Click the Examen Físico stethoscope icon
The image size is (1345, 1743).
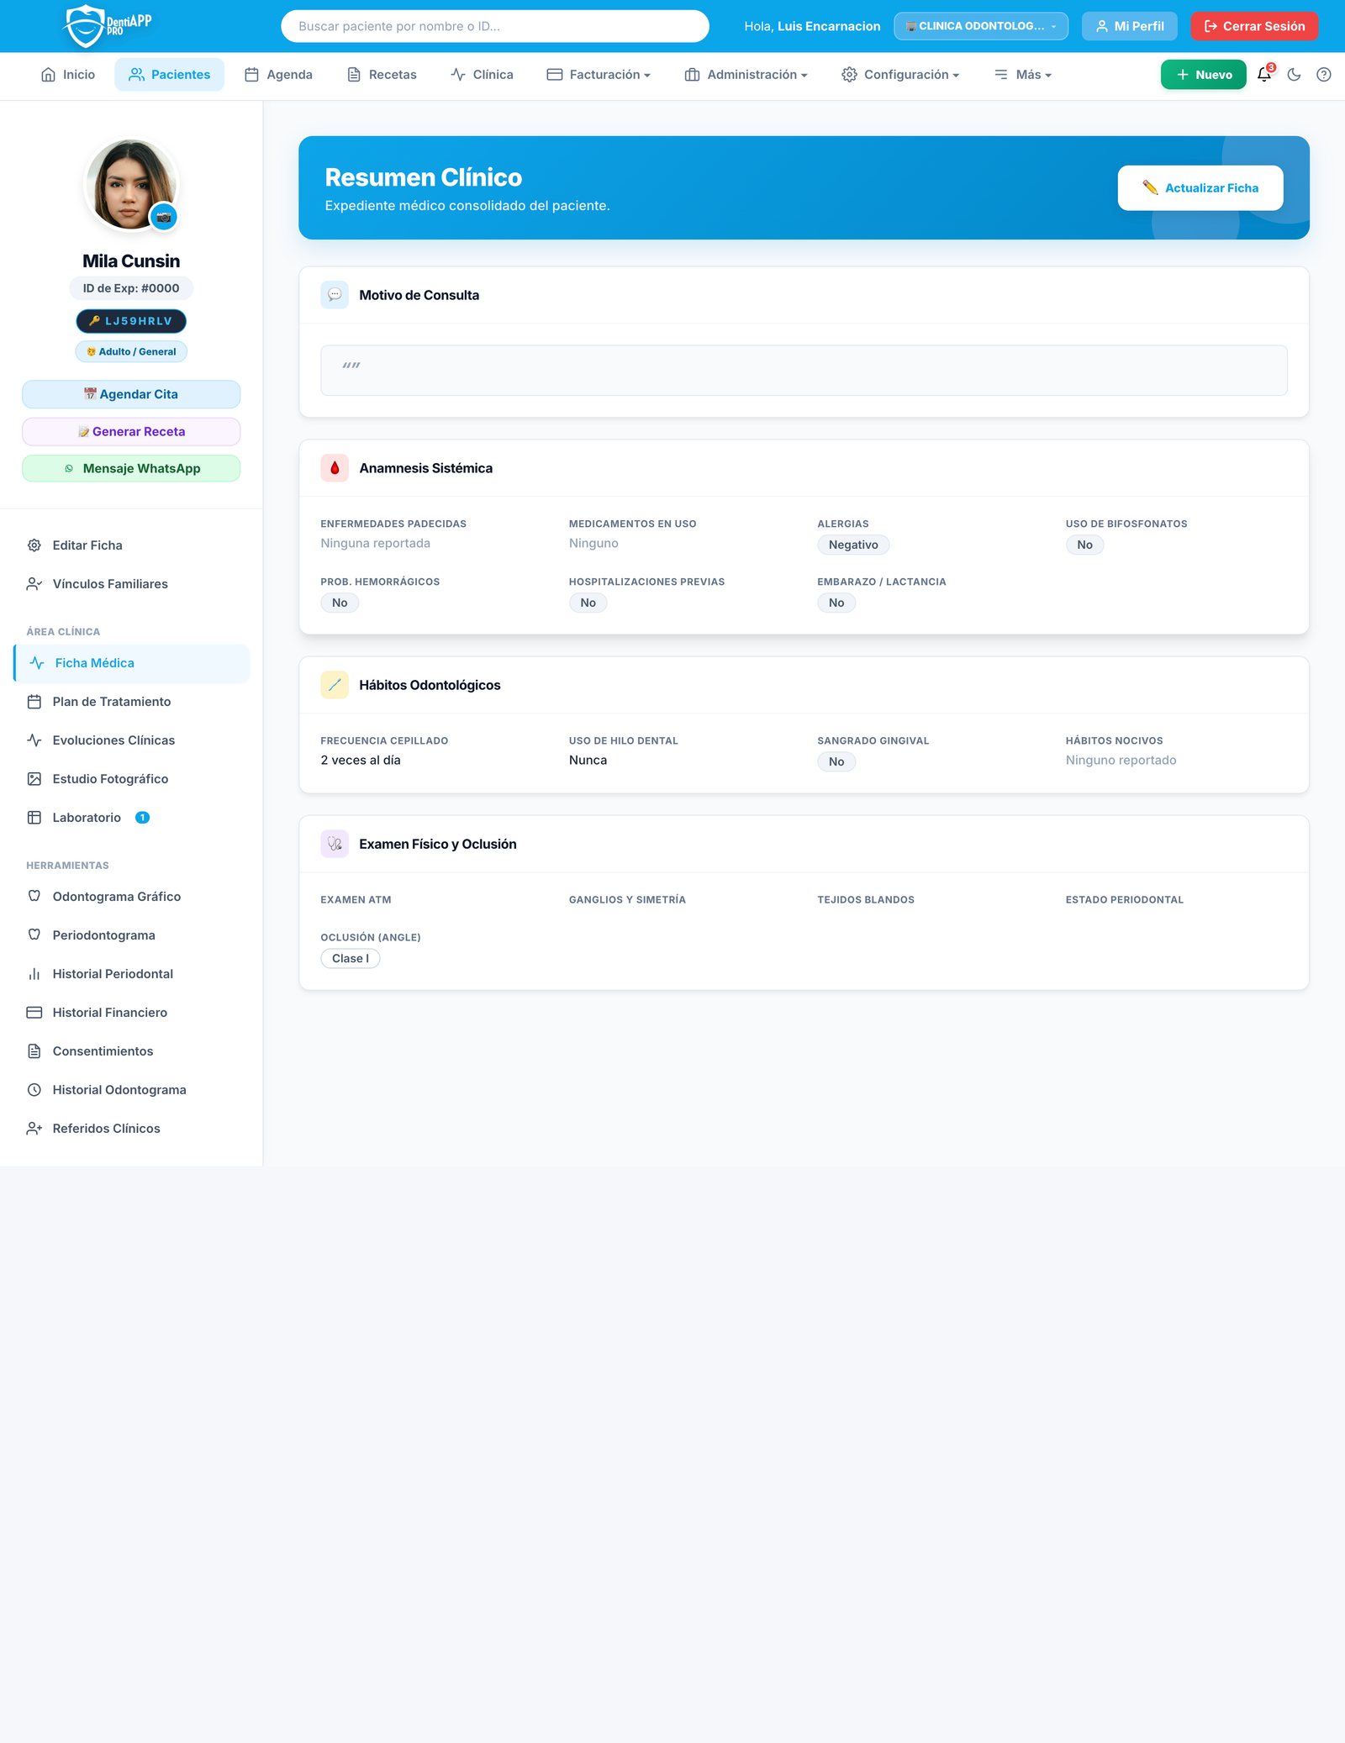click(x=335, y=844)
